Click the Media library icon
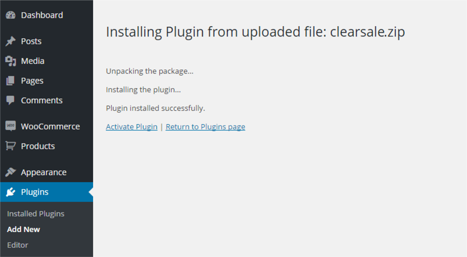Screen dimensions: 467x257 pyautogui.click(x=10, y=61)
